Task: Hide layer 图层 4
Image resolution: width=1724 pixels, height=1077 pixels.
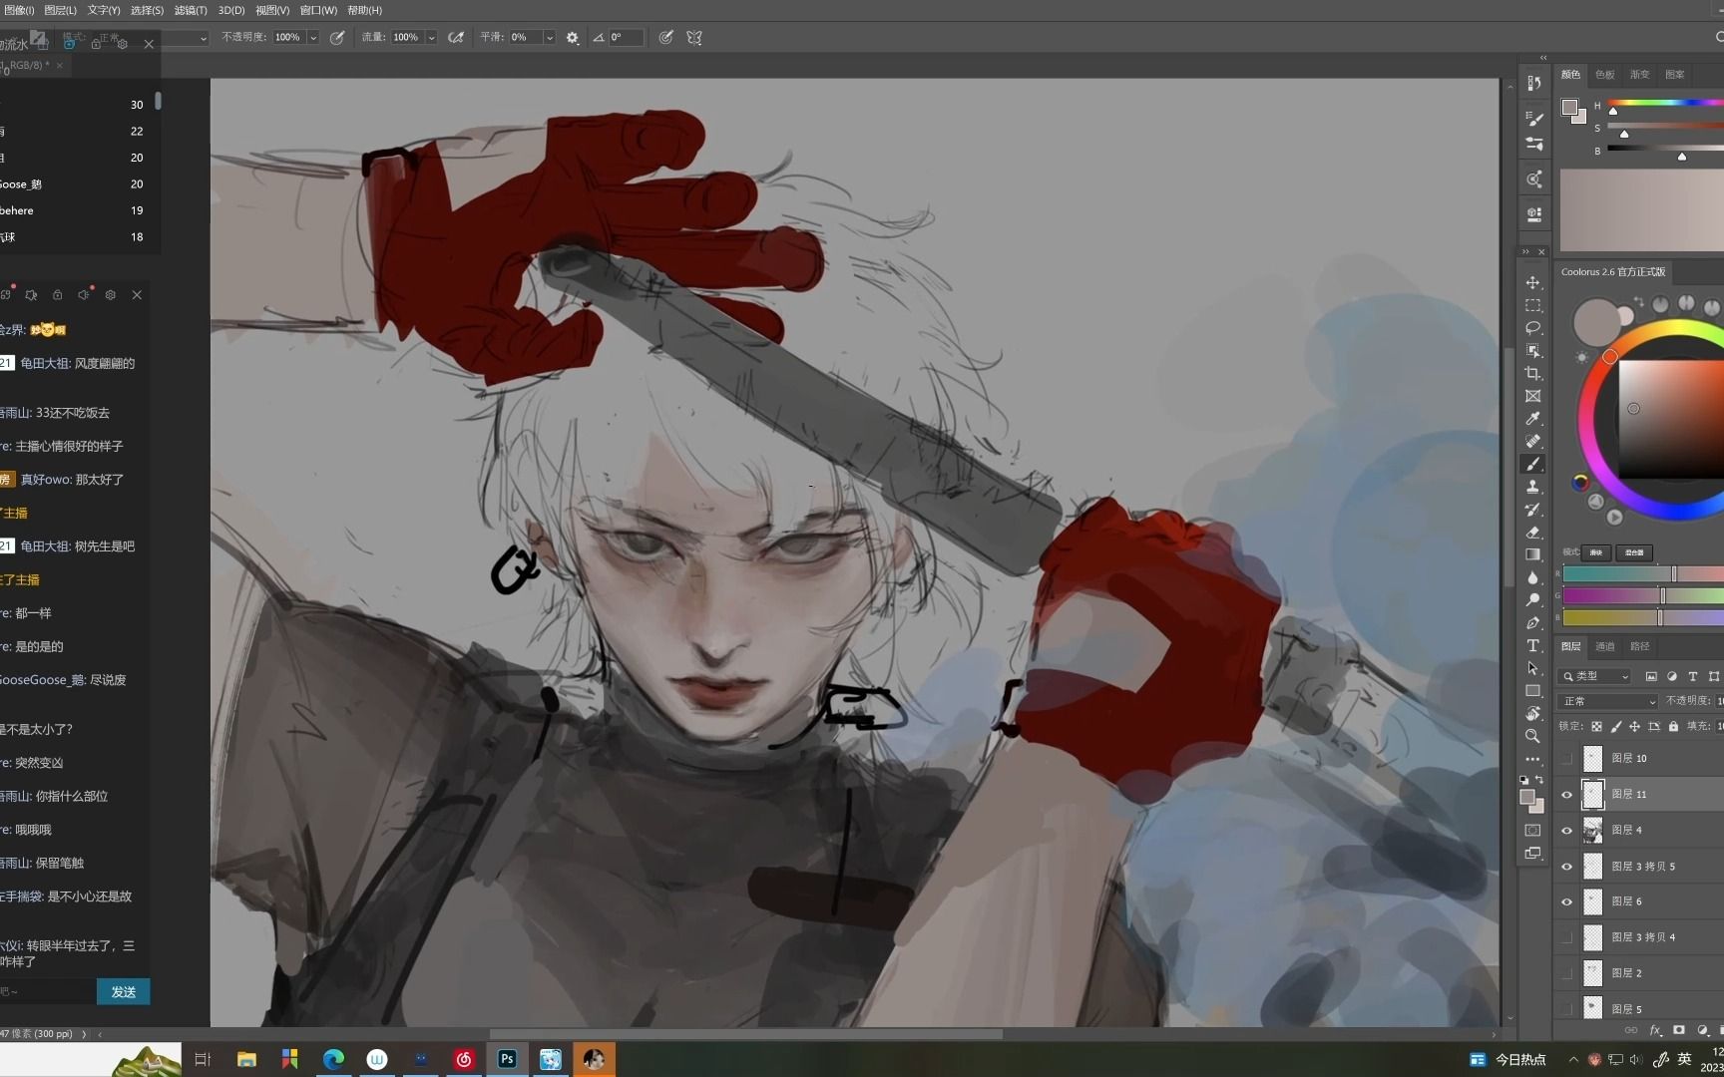Action: pyautogui.click(x=1566, y=831)
